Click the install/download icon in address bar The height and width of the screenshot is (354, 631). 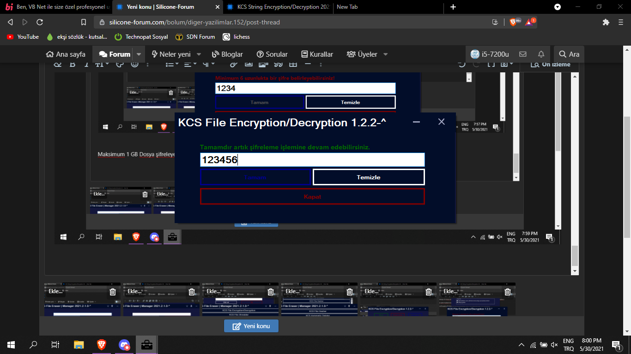click(x=495, y=22)
